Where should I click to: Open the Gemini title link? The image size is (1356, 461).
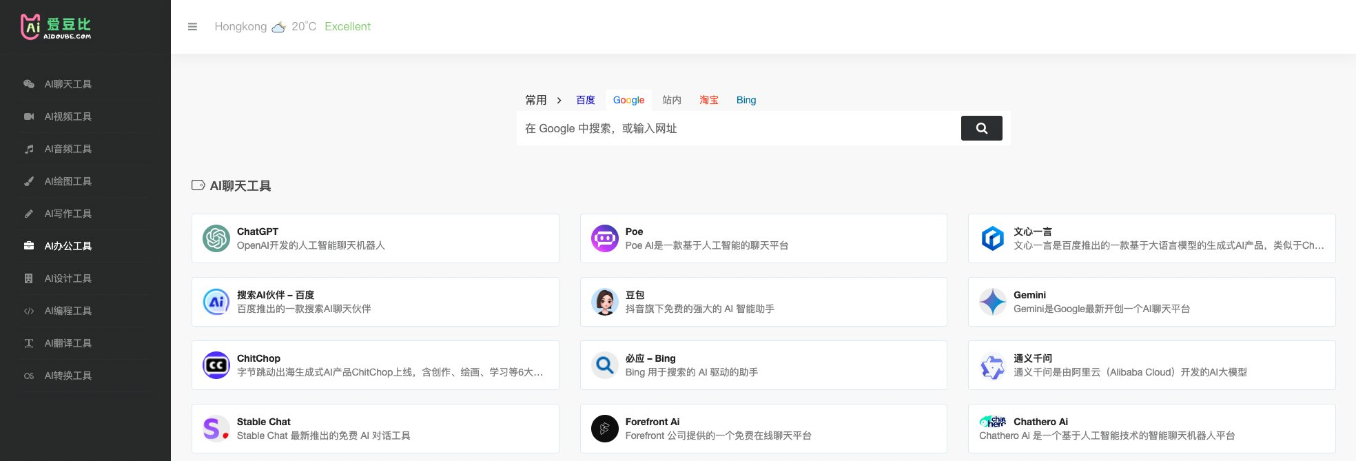(1029, 295)
